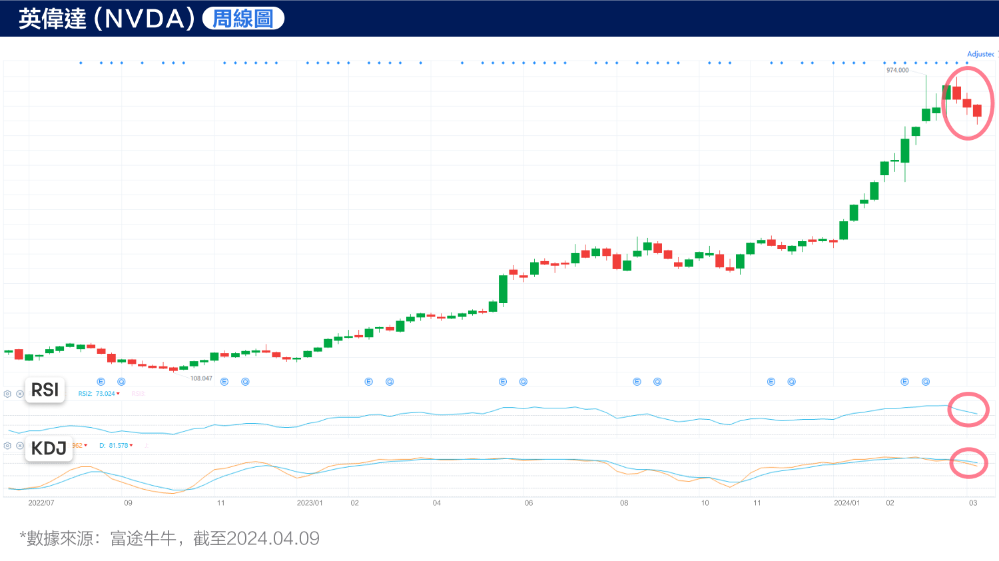999x561 pixels.
Task: Remove the RSI panel via its circular close icon
Action: pos(20,394)
